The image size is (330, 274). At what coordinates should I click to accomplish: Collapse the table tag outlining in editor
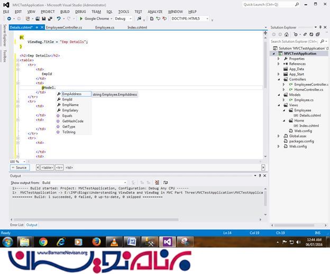point(18,60)
